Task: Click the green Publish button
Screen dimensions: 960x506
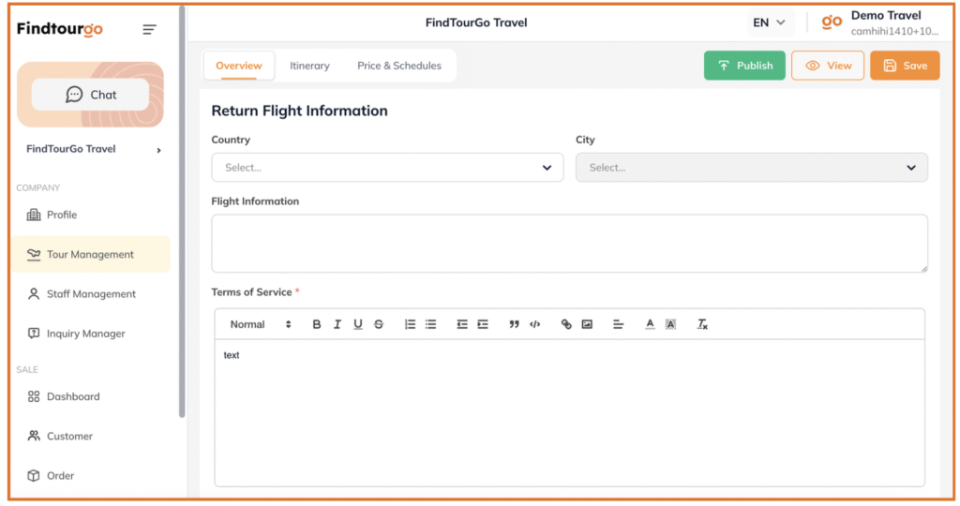Action: point(744,66)
